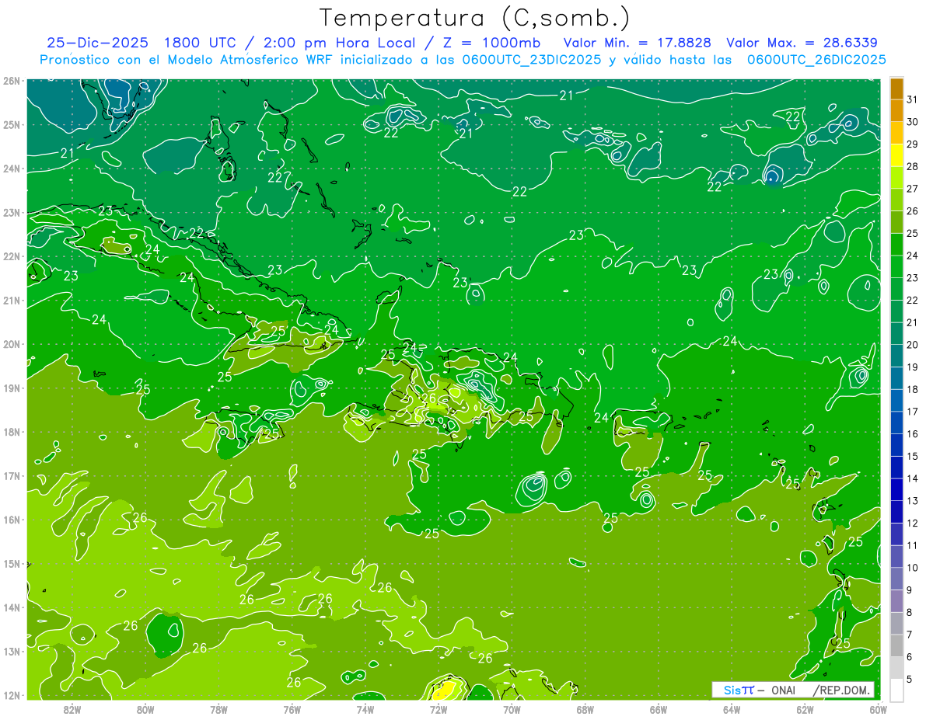Click the color bar label 28
Viewport: 933px width, 720px height.
(x=913, y=166)
